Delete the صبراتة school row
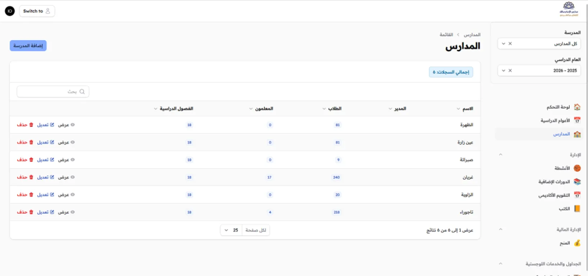The width and height of the screenshot is (588, 276). point(25,160)
